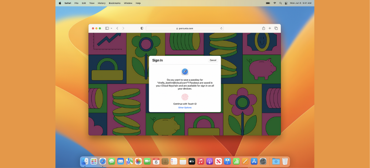Open Notes from the Dock
The height and width of the screenshot is (168, 370).
183,161
